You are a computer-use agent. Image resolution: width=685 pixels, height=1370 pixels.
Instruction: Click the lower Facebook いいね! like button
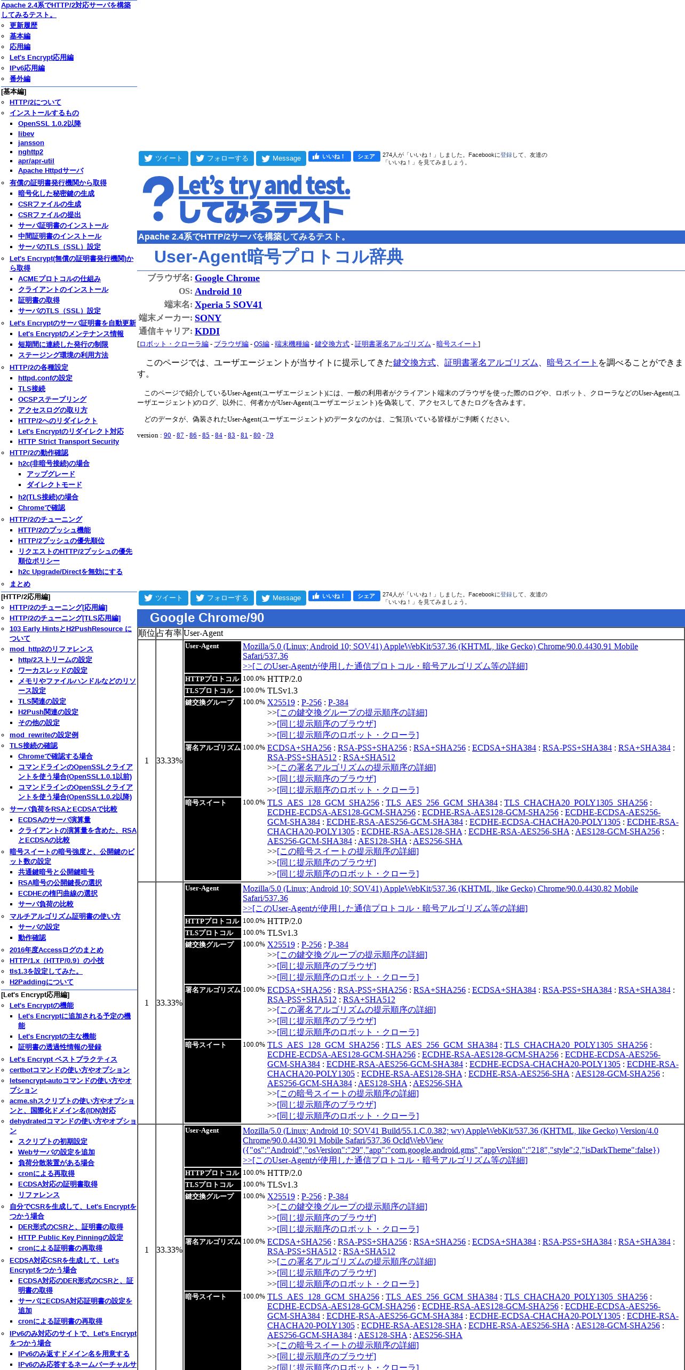pos(329,596)
